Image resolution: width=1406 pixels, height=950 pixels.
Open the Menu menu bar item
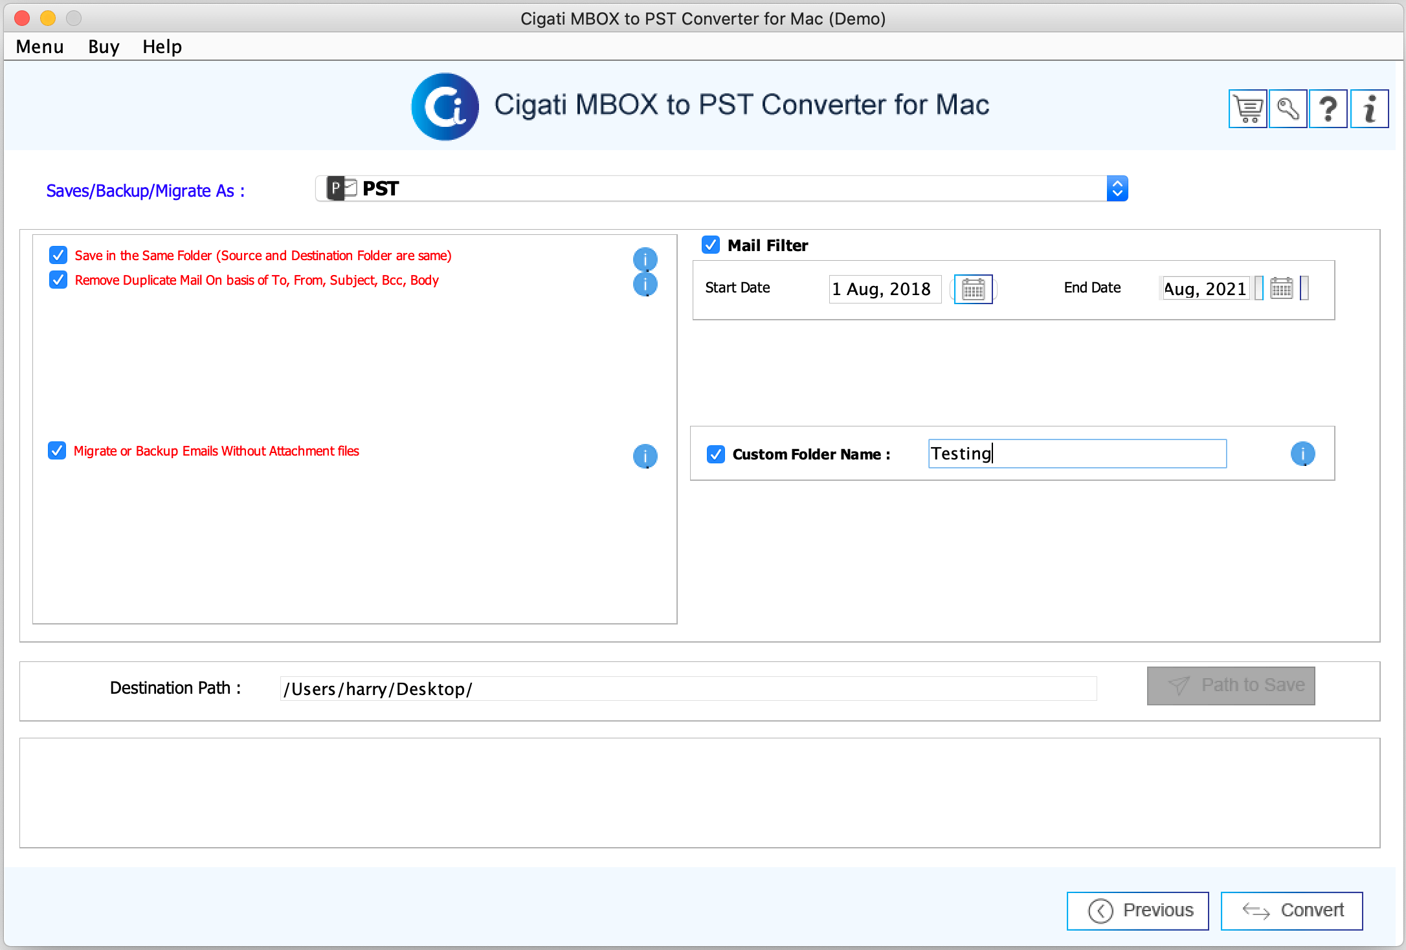pos(40,48)
